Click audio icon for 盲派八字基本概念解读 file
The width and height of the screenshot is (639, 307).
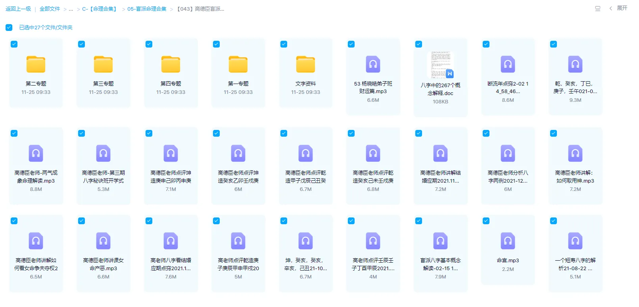[x=441, y=241]
